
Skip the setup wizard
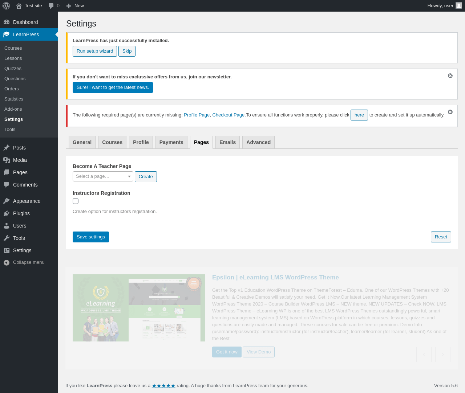pos(127,51)
